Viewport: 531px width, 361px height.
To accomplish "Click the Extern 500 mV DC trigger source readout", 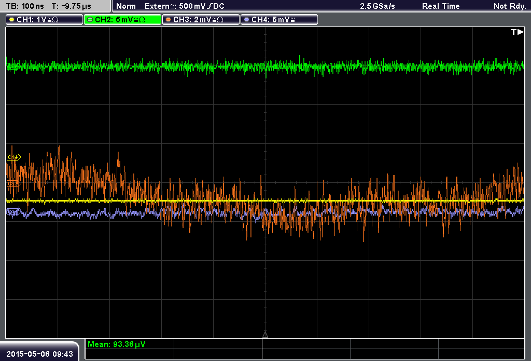I will (x=185, y=6).
